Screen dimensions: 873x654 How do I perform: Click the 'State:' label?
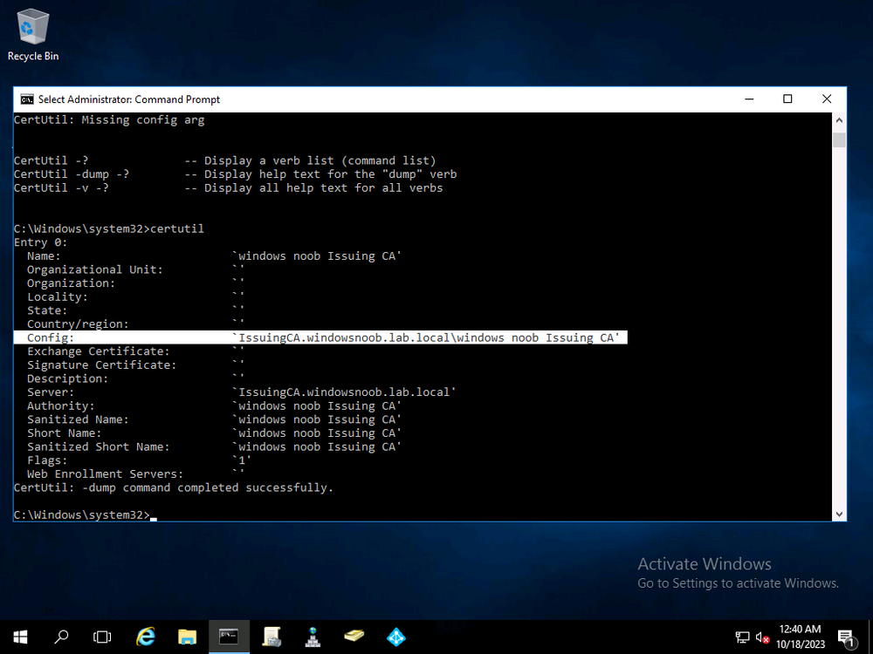(47, 310)
